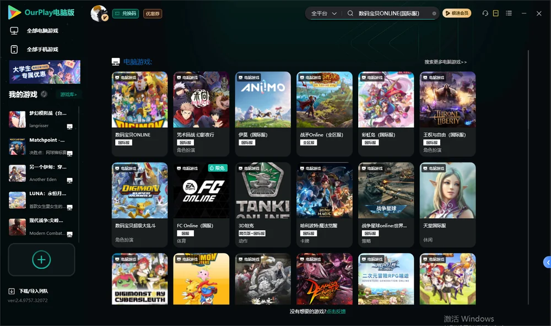Open the yellow Digimon Masters card
The width and height of the screenshot is (551, 326).
coord(201,279)
